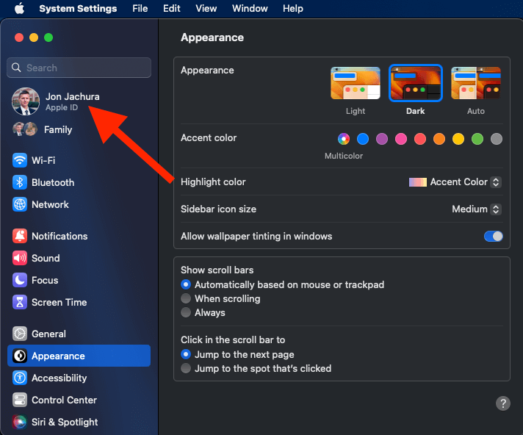Pick the orange accent color
Screen dimensions: 523x435
[439, 139]
